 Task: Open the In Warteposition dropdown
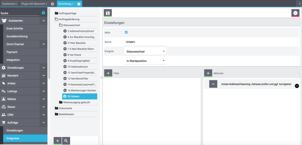[x=145, y=61]
